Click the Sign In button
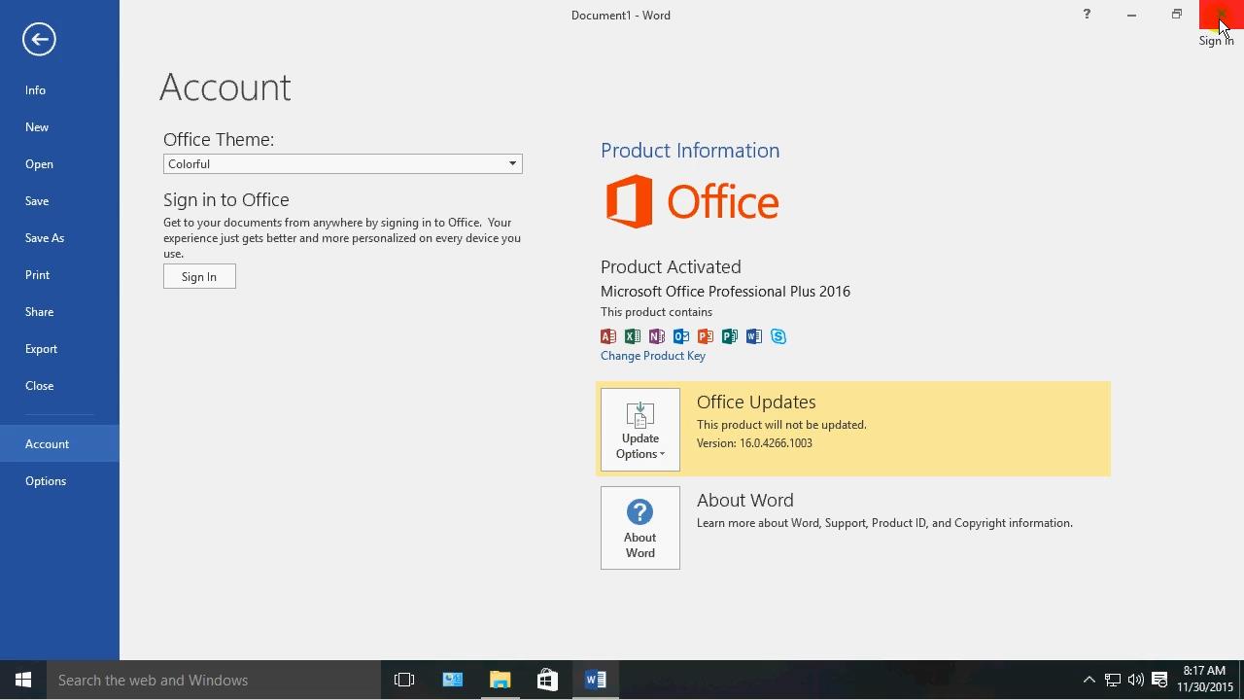 click(199, 276)
